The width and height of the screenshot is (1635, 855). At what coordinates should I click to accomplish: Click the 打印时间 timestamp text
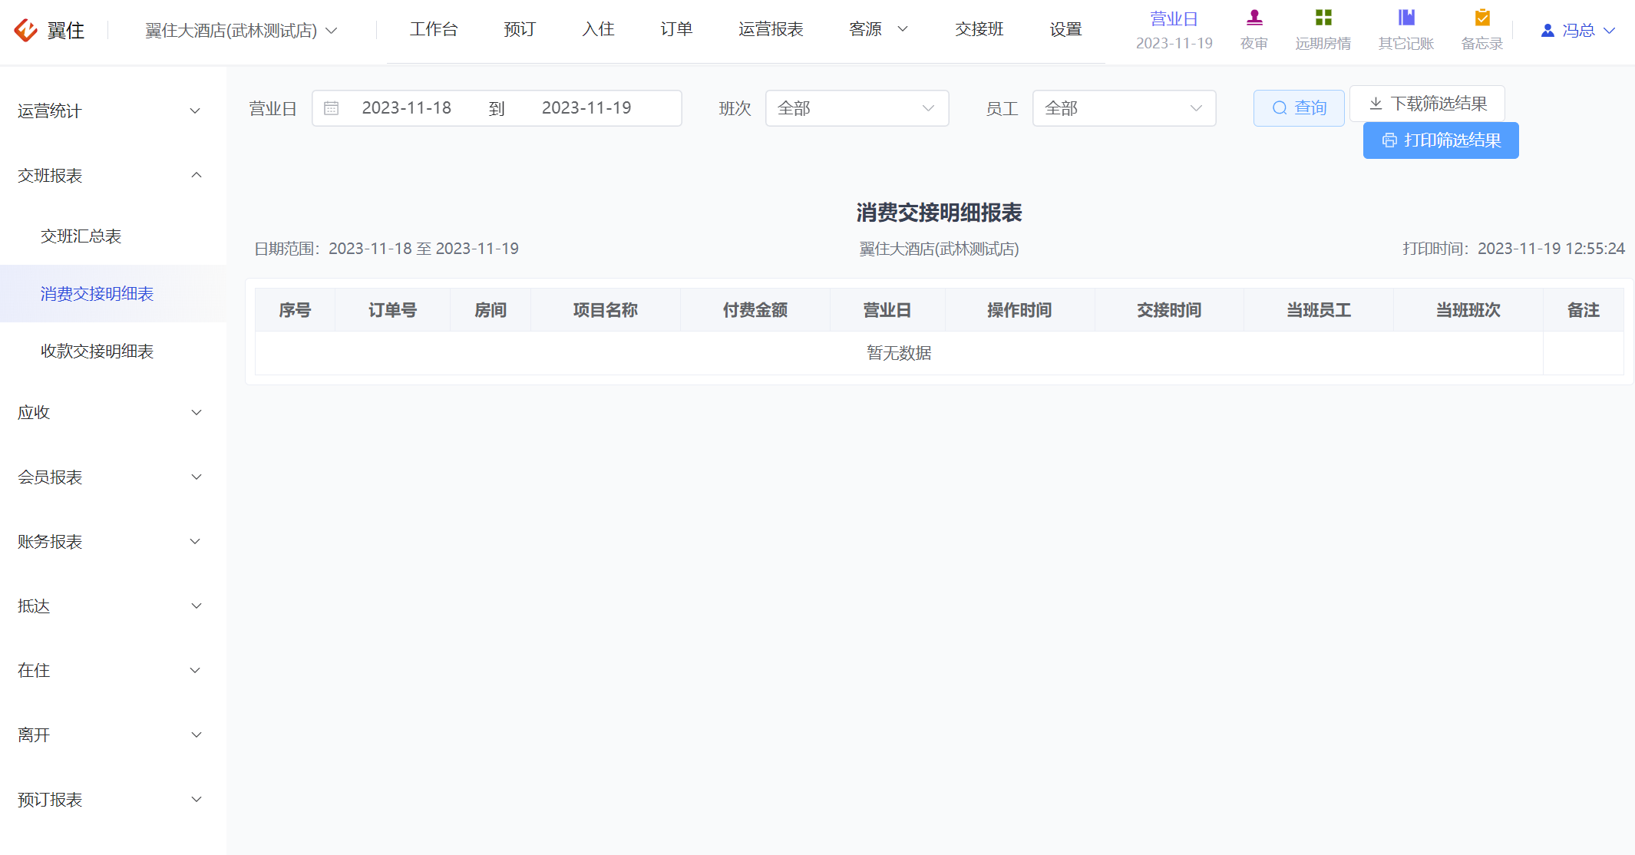(1514, 249)
